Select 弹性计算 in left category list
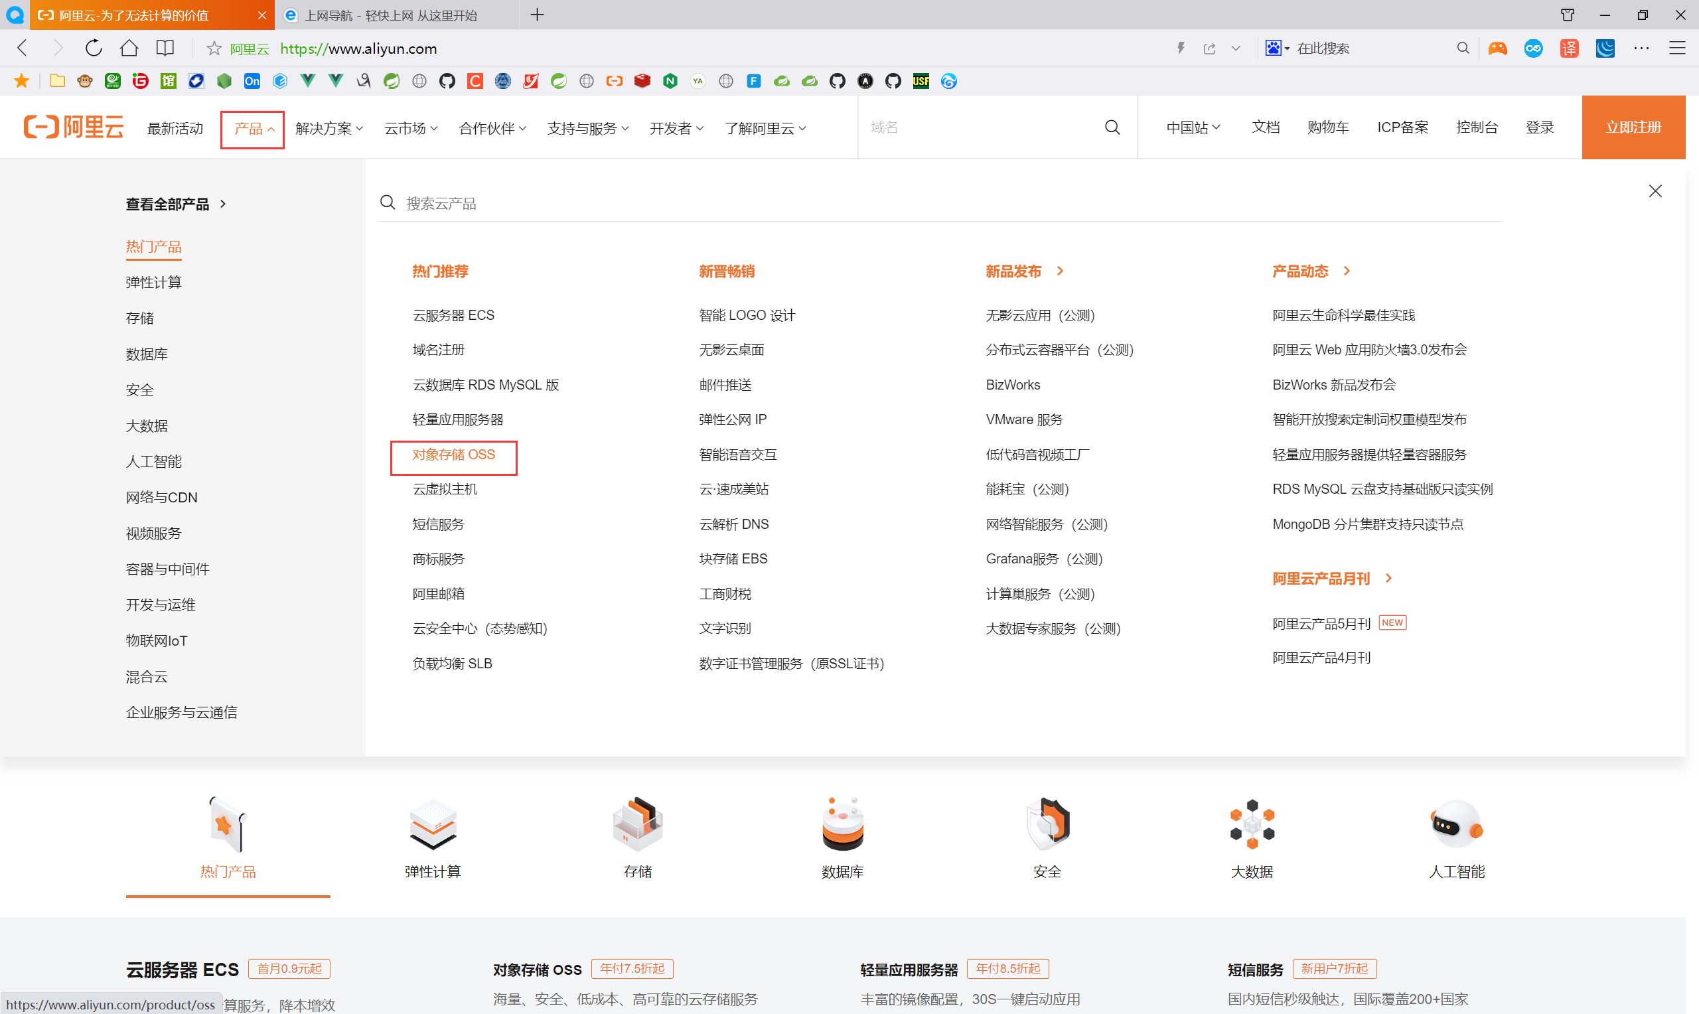 [154, 282]
